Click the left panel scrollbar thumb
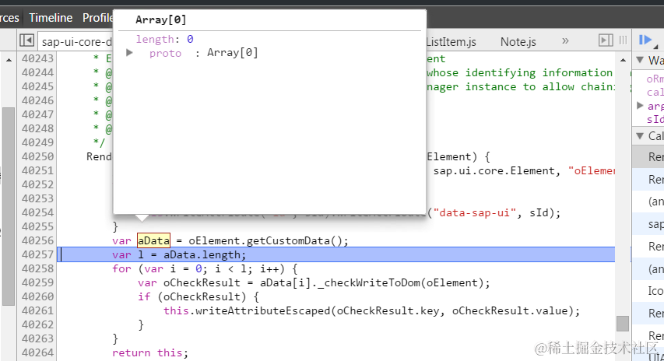The image size is (664, 361). point(9,206)
